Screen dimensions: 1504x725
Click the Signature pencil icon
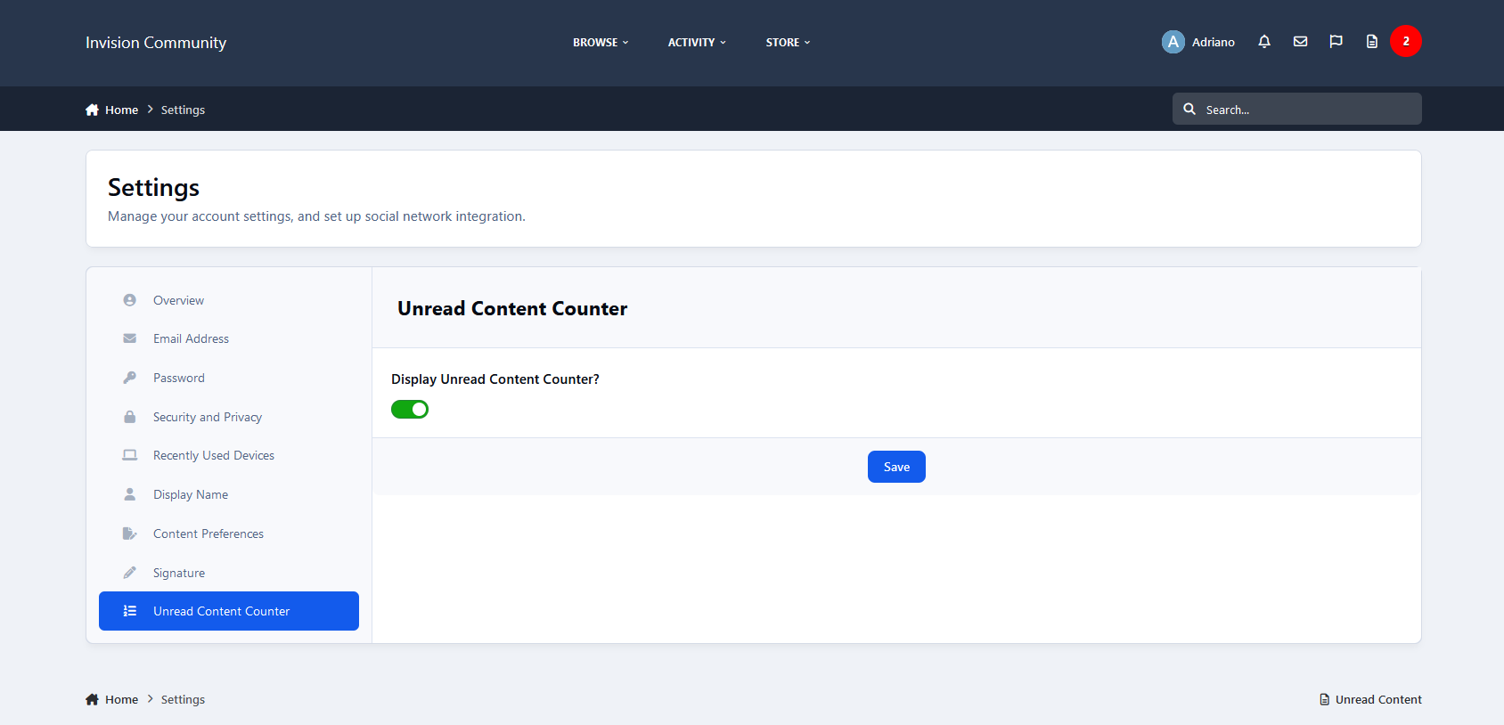(x=130, y=573)
